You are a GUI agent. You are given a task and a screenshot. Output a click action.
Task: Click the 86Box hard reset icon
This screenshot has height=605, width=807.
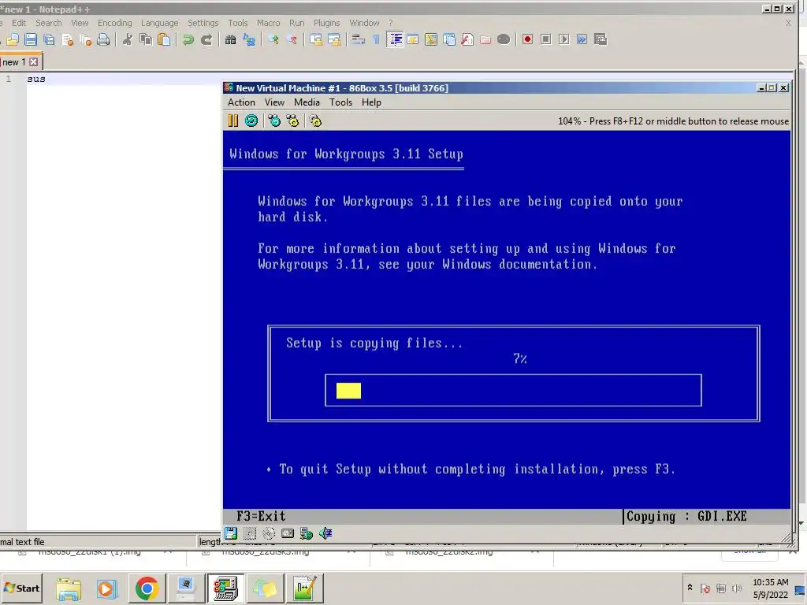(x=251, y=121)
